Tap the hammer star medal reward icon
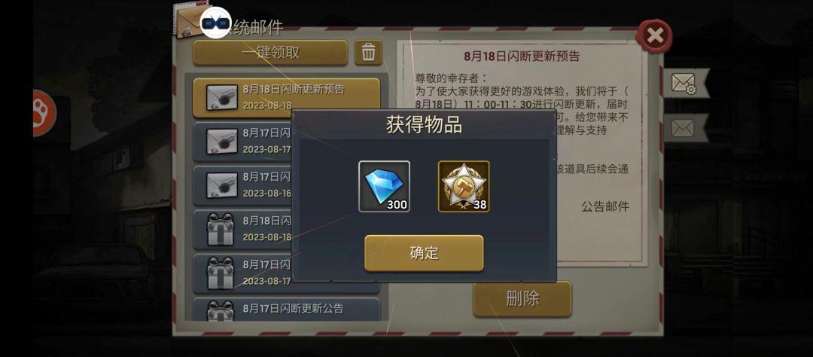Image resolution: width=813 pixels, height=357 pixels. click(x=464, y=186)
